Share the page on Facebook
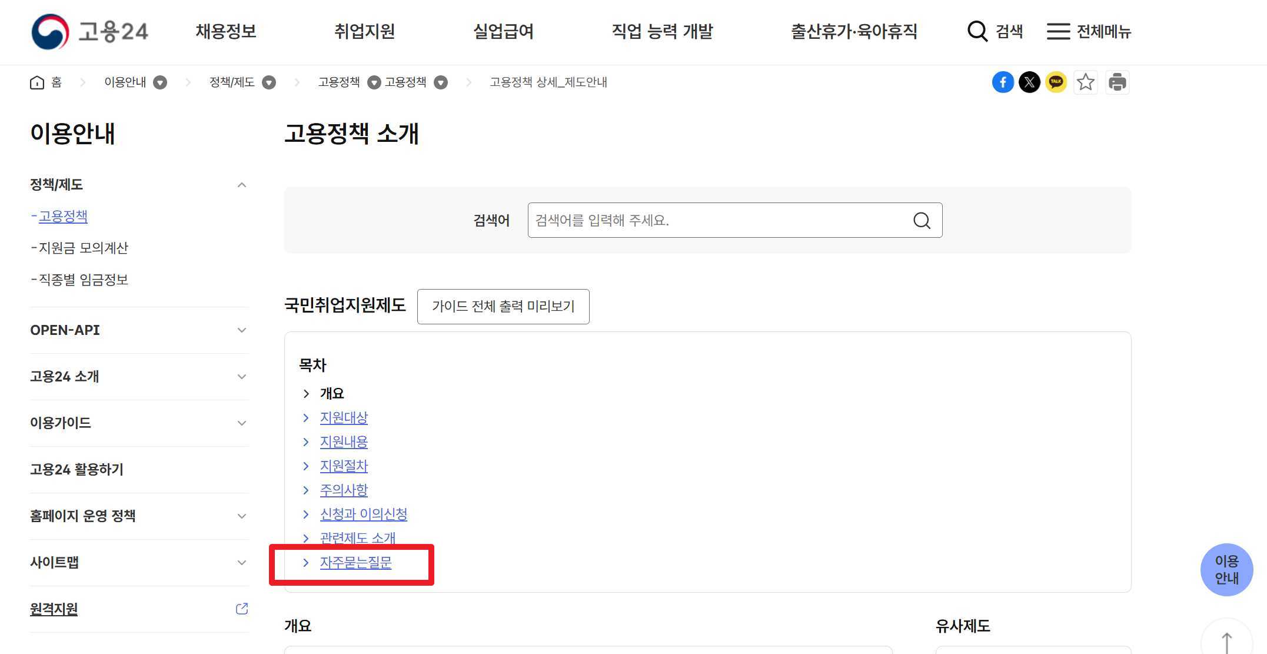 click(1003, 82)
